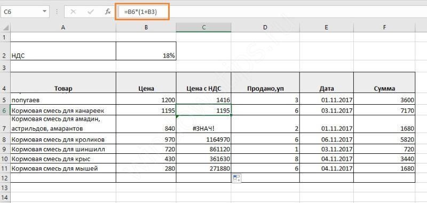Select cell with value 361630
This screenshot has height=203, width=427.
(204, 158)
